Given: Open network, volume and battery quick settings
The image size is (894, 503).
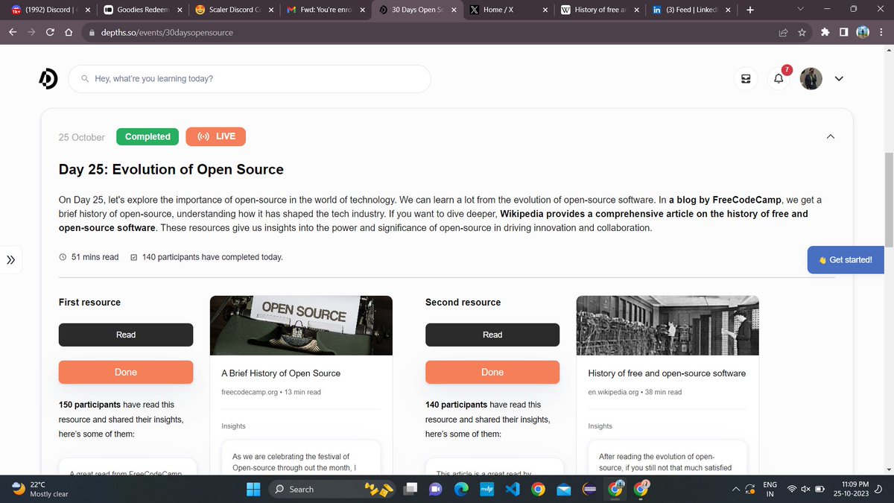Looking at the screenshot, I should [808, 489].
